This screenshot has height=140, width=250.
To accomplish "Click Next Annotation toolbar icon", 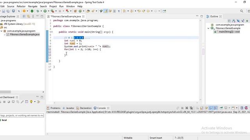I will (124, 11).
